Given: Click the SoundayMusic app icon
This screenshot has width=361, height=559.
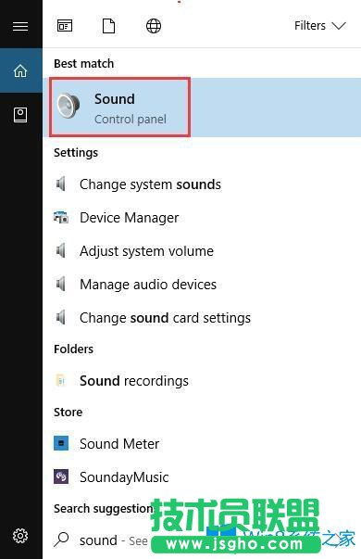Looking at the screenshot, I should (x=61, y=476).
